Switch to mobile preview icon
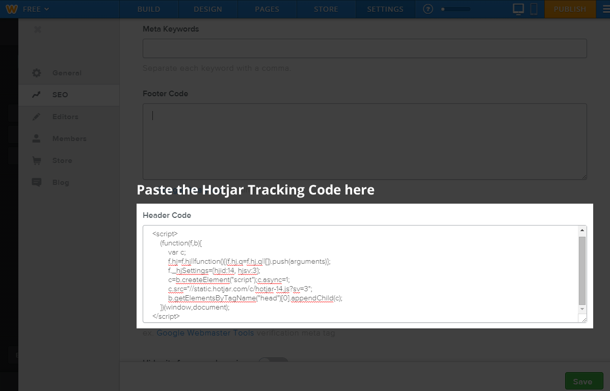Screen dimensions: 610x391 point(534,9)
